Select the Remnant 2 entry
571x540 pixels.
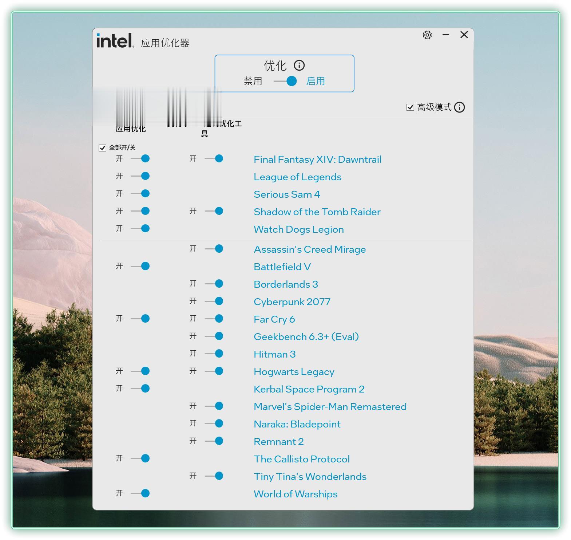point(279,442)
